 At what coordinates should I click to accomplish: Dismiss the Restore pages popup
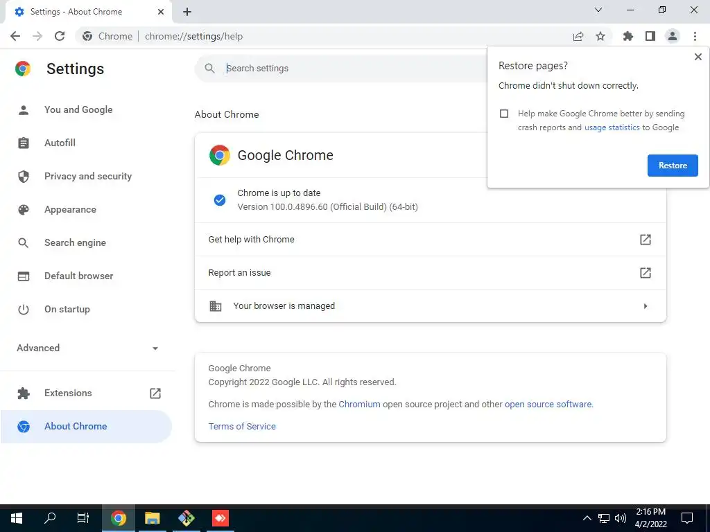click(x=698, y=57)
